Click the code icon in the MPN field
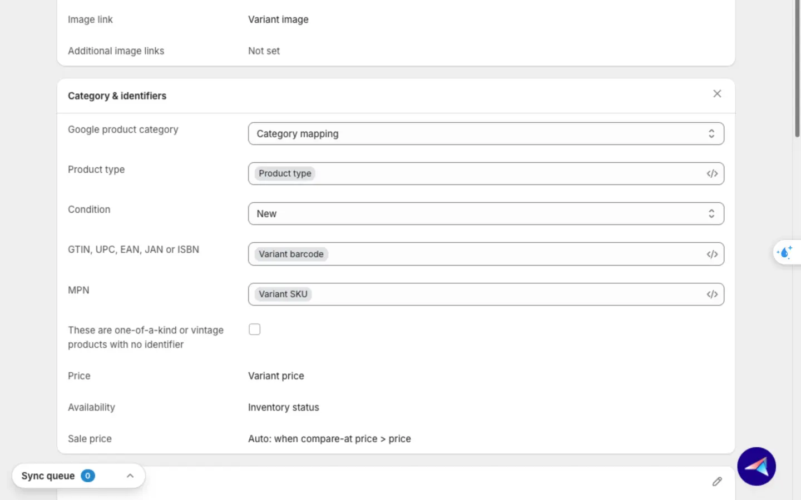 pyautogui.click(x=712, y=294)
